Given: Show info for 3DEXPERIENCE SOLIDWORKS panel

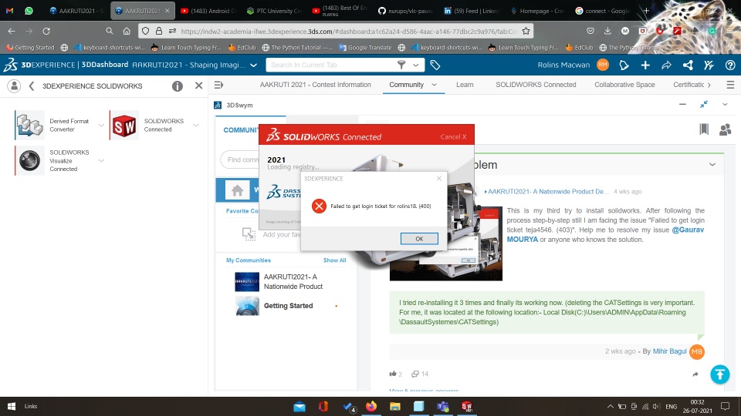Looking at the screenshot, I should [178, 86].
